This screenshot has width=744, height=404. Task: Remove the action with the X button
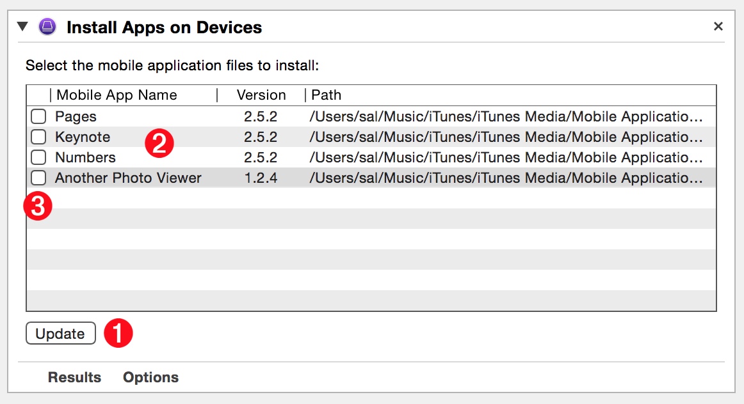pyautogui.click(x=718, y=26)
